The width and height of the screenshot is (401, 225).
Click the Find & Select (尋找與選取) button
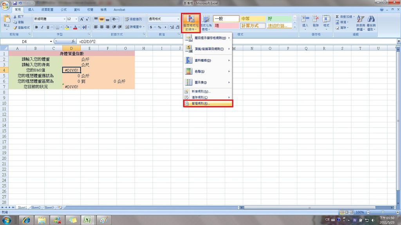coord(371,23)
